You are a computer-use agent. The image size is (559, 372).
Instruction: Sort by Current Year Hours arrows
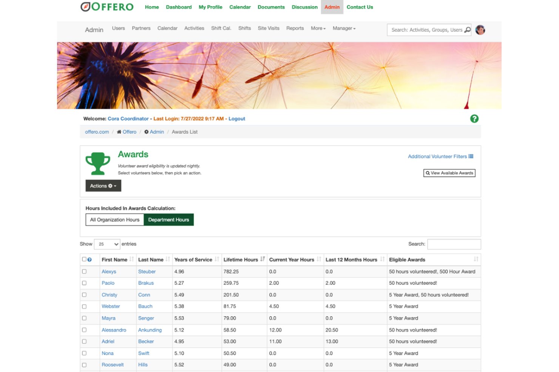click(x=319, y=259)
